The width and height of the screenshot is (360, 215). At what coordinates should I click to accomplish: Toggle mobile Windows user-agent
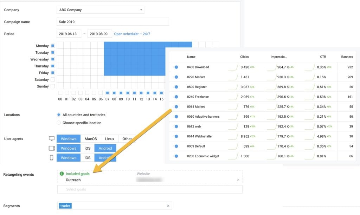69,158
